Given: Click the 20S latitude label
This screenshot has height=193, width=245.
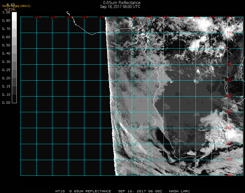Looking at the screenshot, I should (x=229, y=112).
